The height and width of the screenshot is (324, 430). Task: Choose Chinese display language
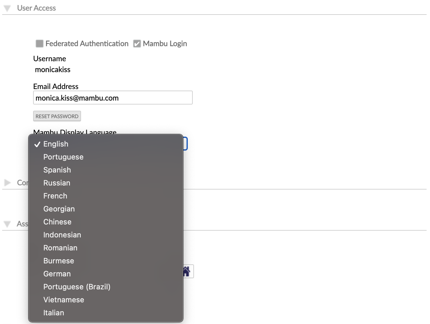pyautogui.click(x=57, y=222)
